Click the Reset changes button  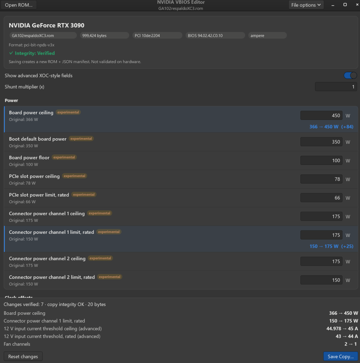[23, 357]
